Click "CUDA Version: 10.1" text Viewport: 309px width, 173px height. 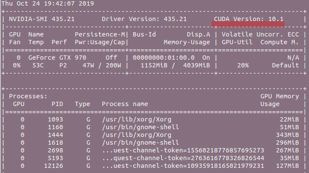249,19
